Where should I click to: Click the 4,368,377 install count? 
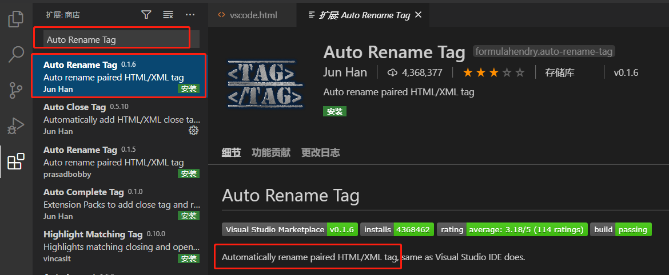point(415,73)
